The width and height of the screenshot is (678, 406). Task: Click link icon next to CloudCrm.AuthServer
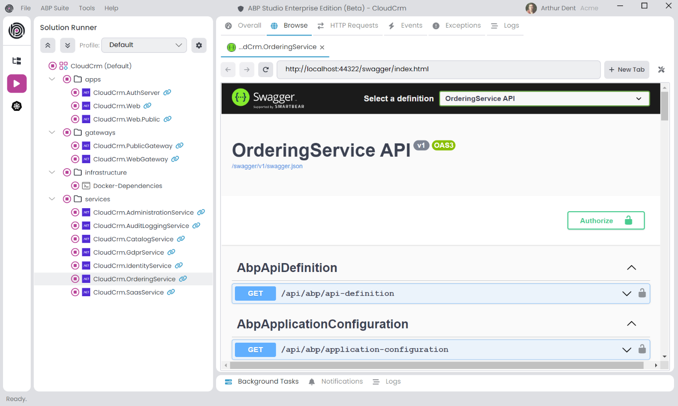click(x=168, y=92)
